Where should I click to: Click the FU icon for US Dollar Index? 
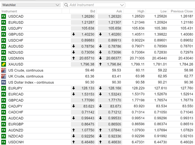[x=4, y=82]
